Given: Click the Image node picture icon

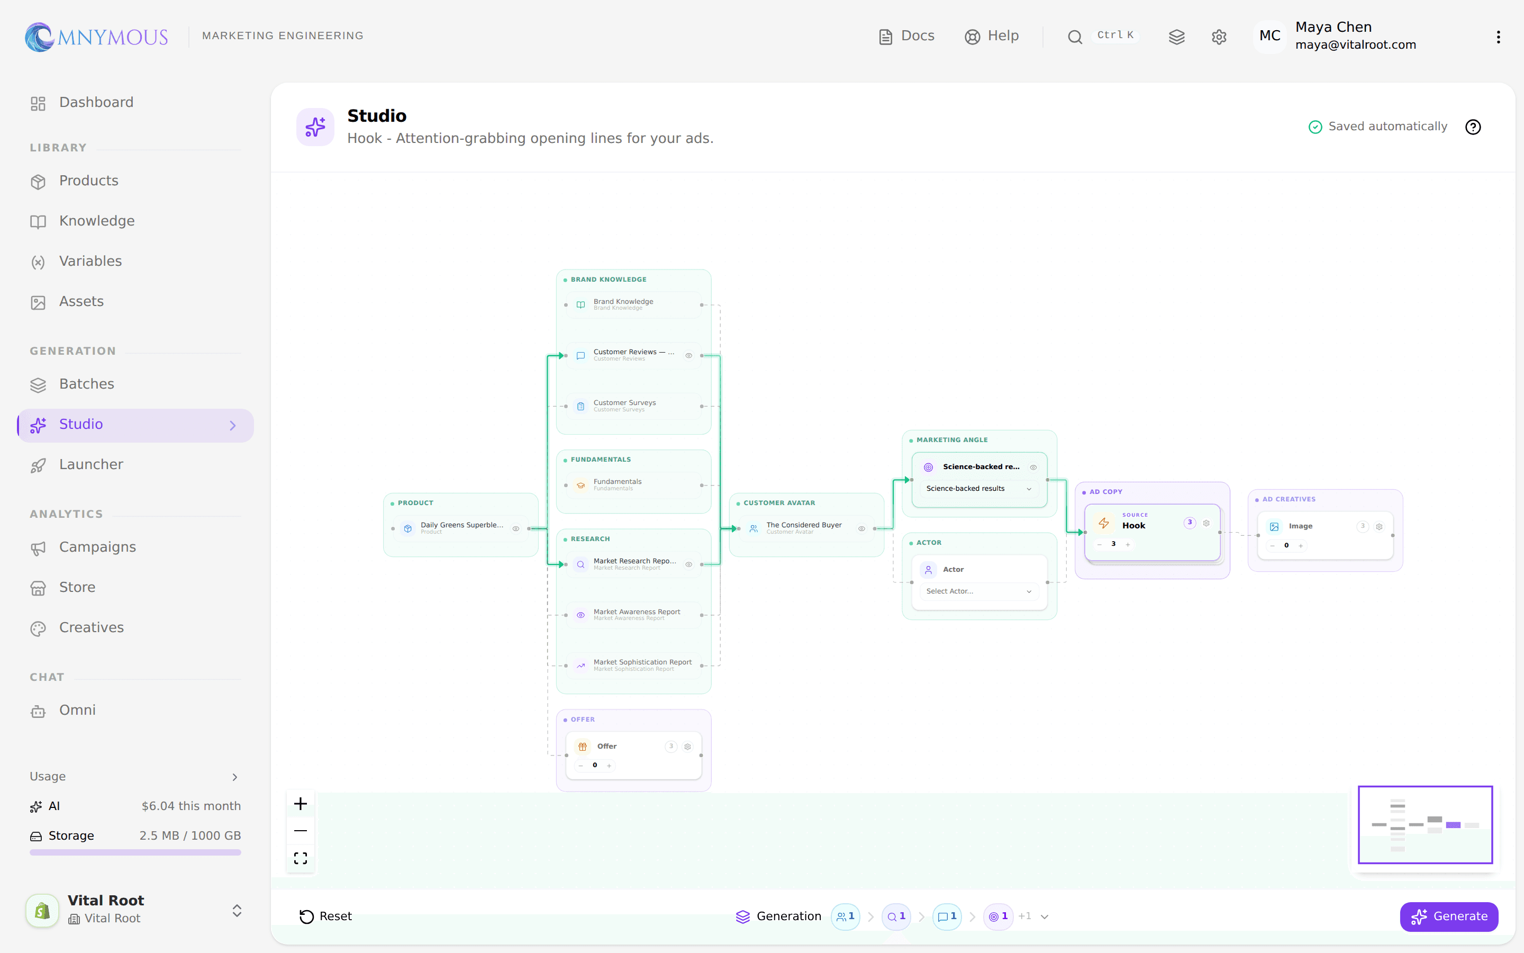Looking at the screenshot, I should click(1274, 526).
